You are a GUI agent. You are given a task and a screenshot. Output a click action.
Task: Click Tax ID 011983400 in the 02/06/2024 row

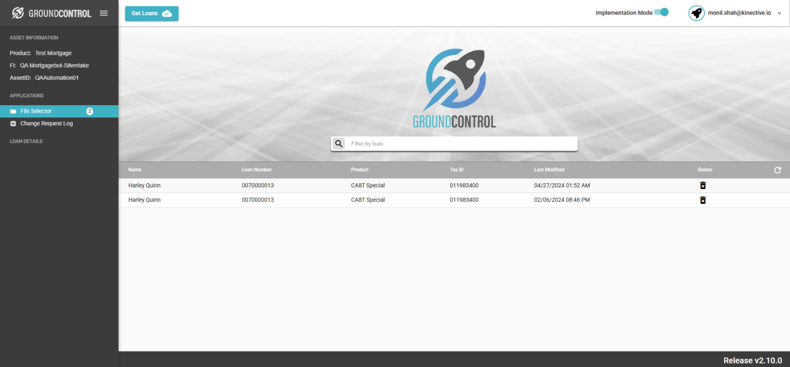[464, 200]
